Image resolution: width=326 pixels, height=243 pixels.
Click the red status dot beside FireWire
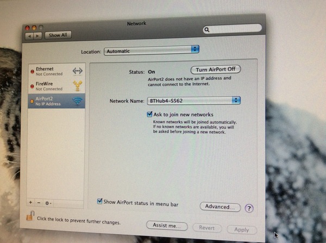point(32,86)
